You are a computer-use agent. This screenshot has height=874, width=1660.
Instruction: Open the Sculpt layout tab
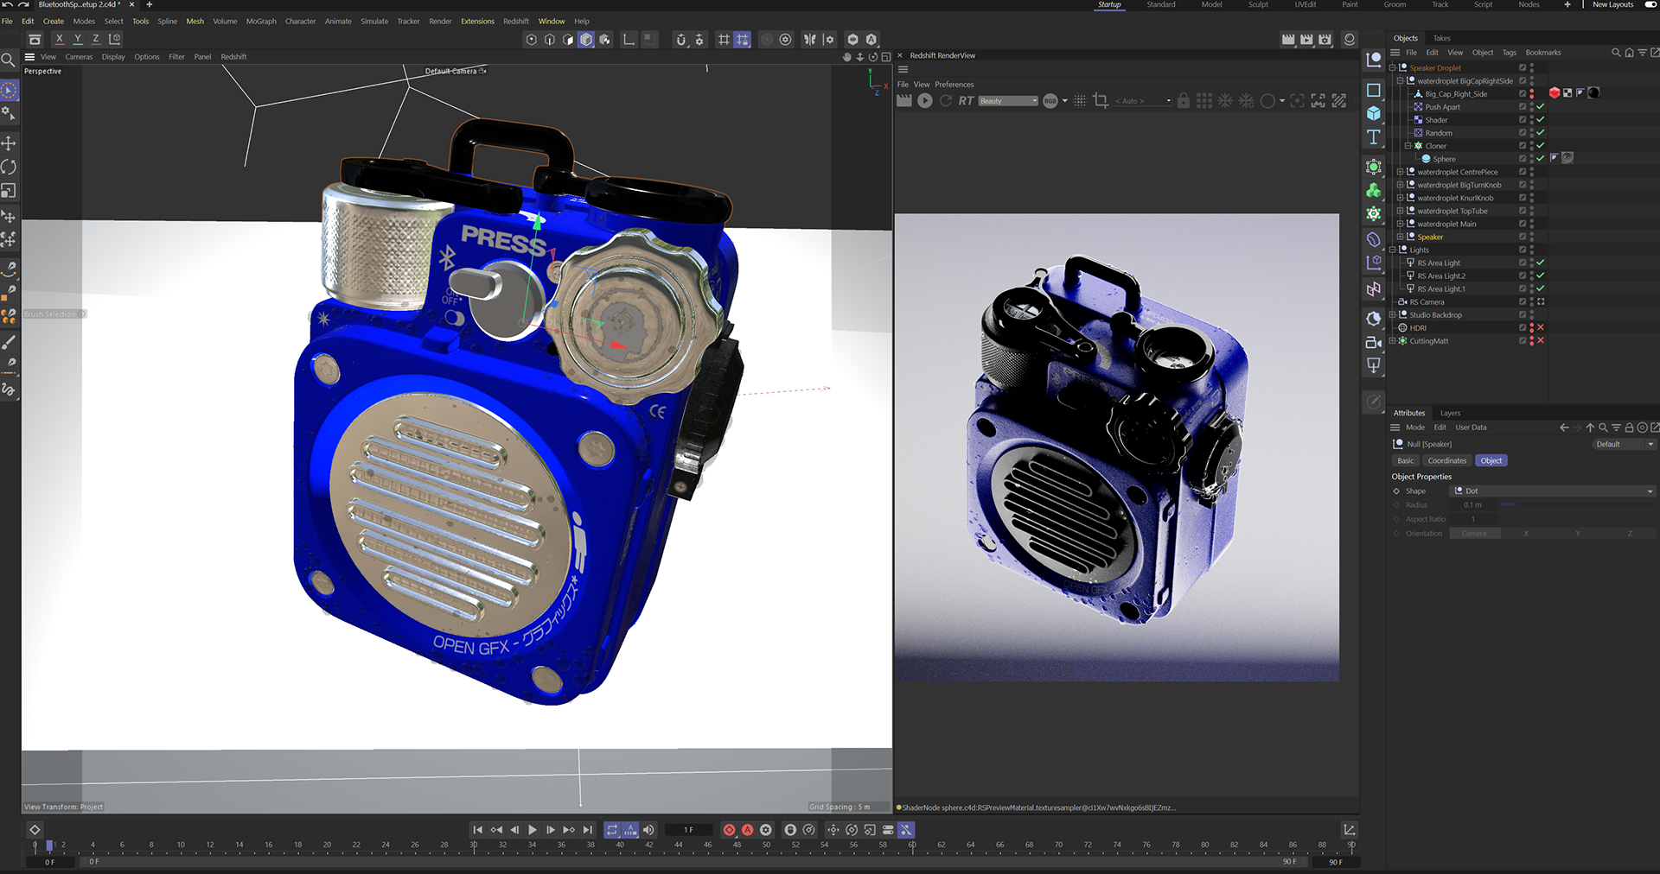click(1258, 5)
